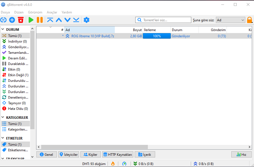Switch to the Genel tab

(x=46, y=154)
